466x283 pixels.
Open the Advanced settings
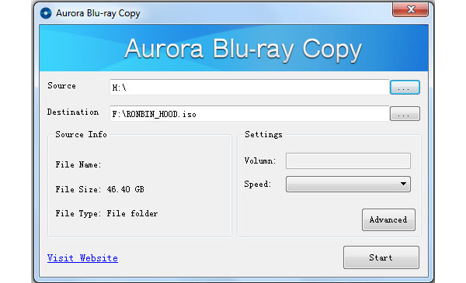tap(388, 220)
